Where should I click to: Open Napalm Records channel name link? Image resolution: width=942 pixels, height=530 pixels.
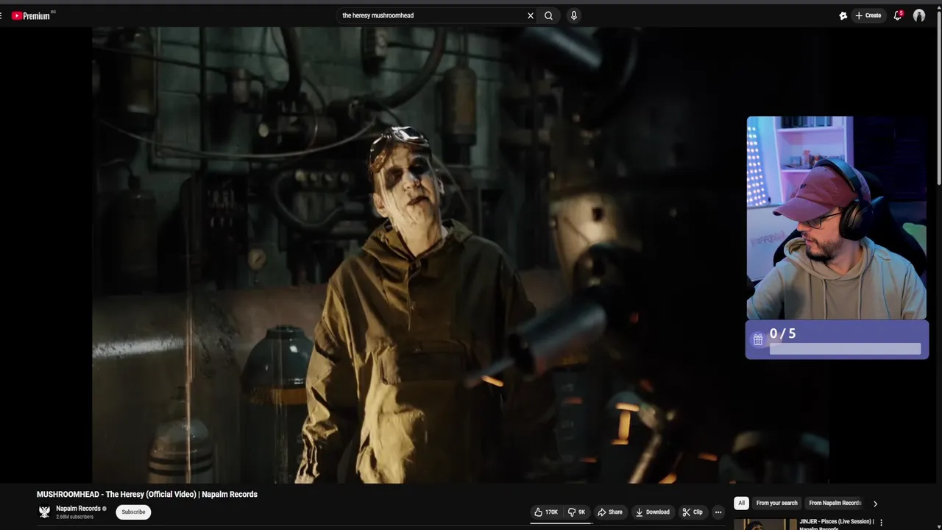(78, 509)
